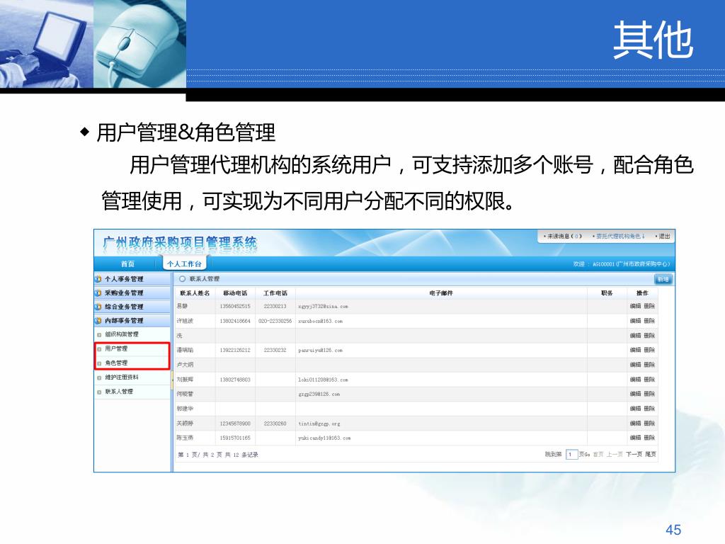This screenshot has height=544, width=725.
Task: Click the 工作电话 column header
Action: click(x=275, y=293)
